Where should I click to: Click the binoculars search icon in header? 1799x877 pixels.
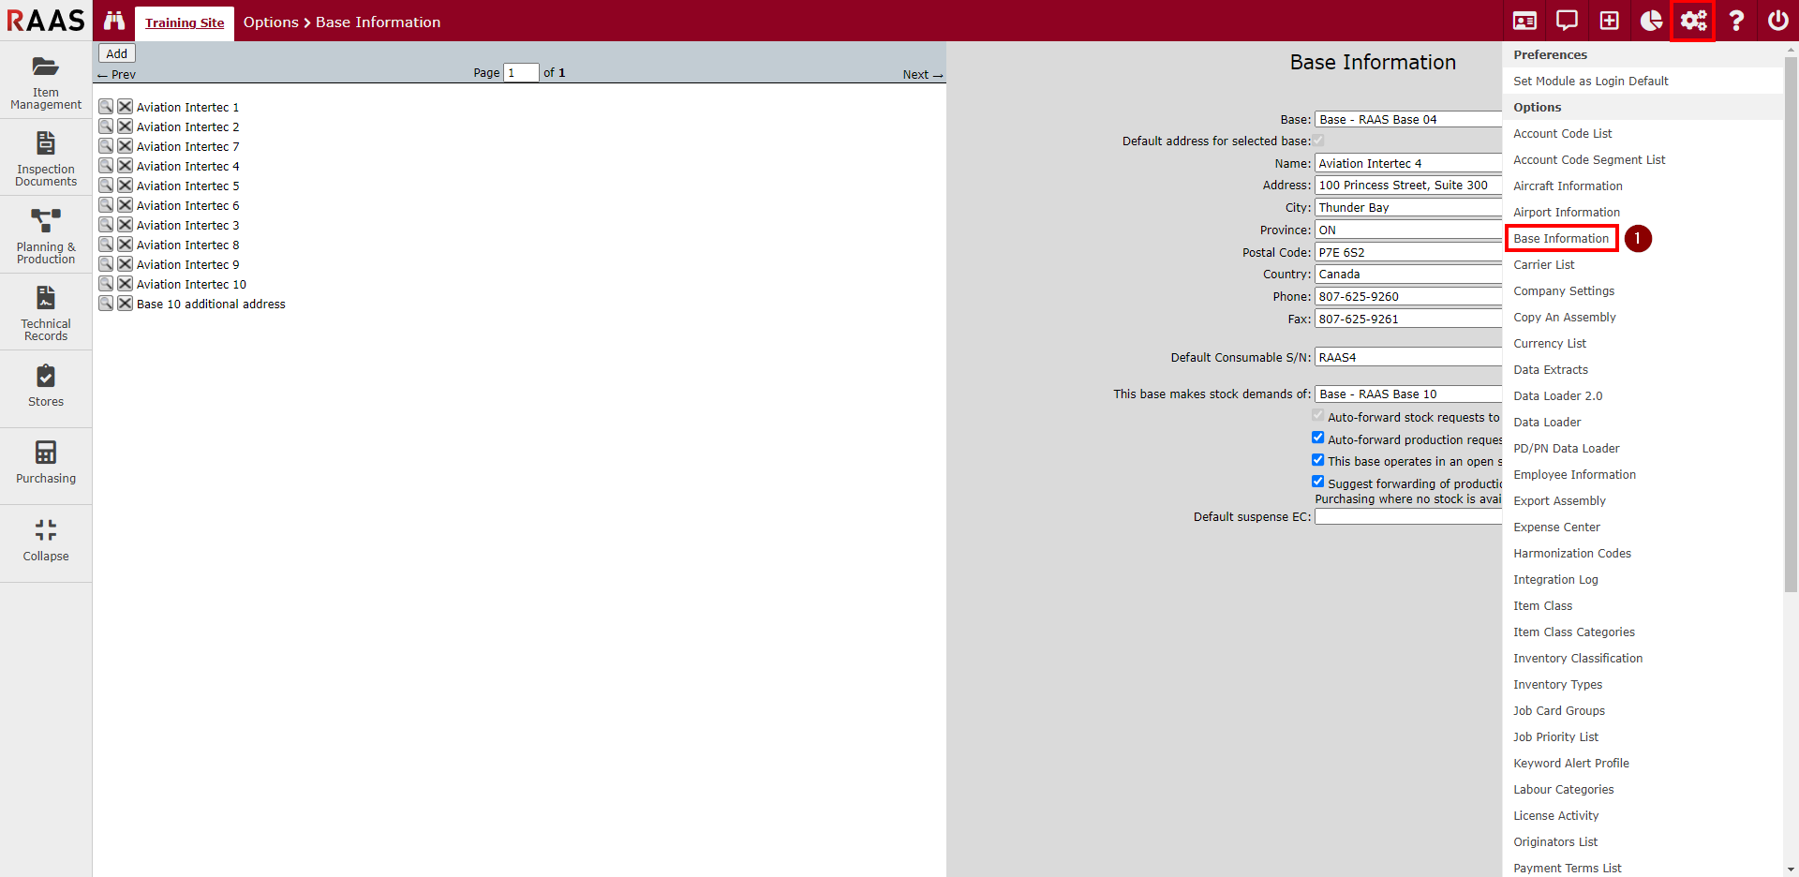(114, 21)
